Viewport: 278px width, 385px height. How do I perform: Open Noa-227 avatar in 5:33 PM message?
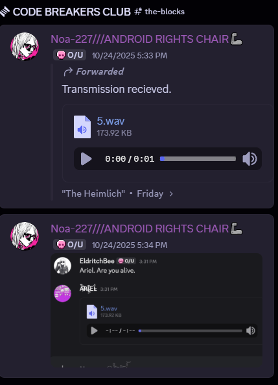pos(25,46)
